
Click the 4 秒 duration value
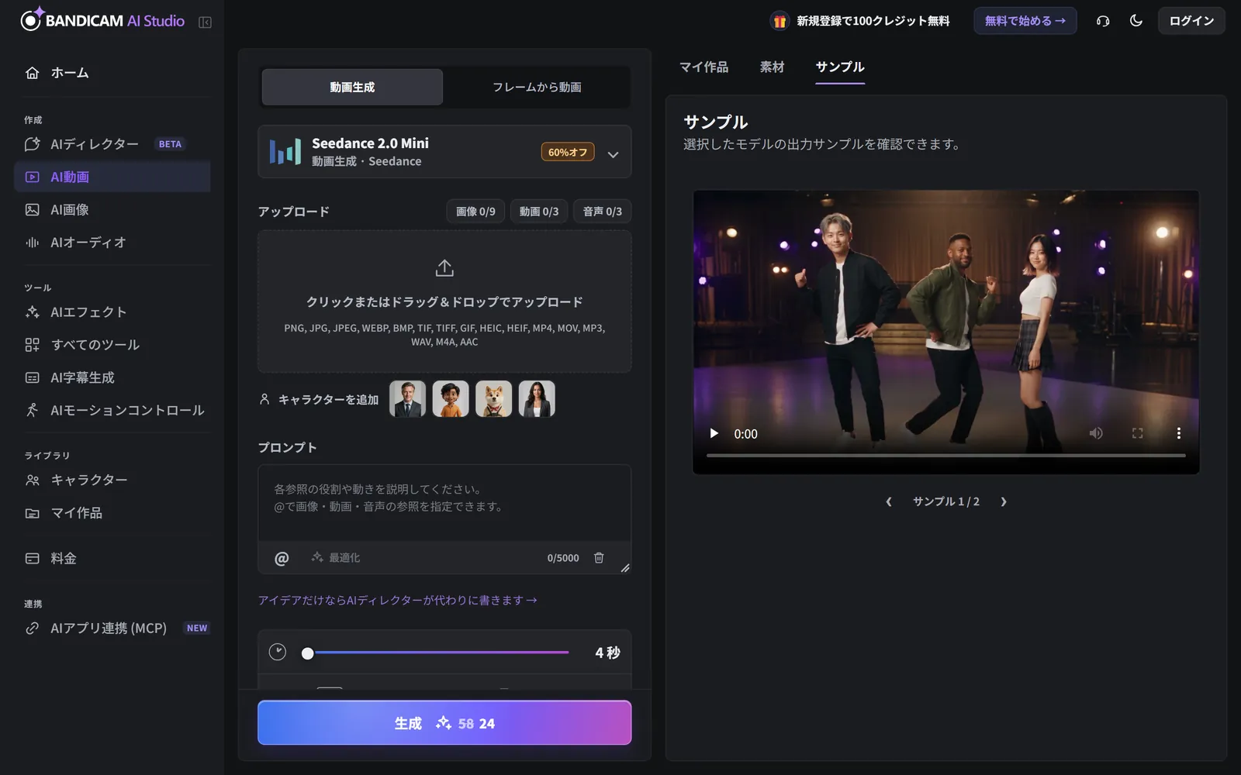pyautogui.click(x=607, y=653)
